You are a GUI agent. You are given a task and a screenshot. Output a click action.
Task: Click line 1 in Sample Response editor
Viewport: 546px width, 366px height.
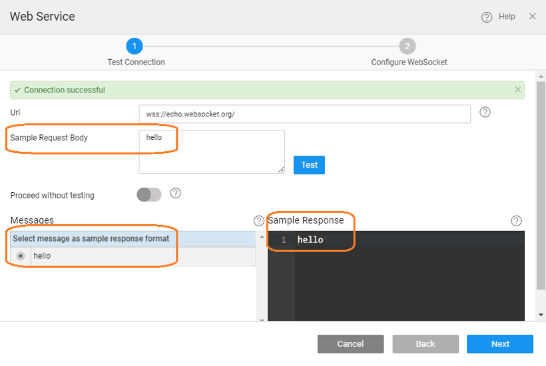coord(400,240)
